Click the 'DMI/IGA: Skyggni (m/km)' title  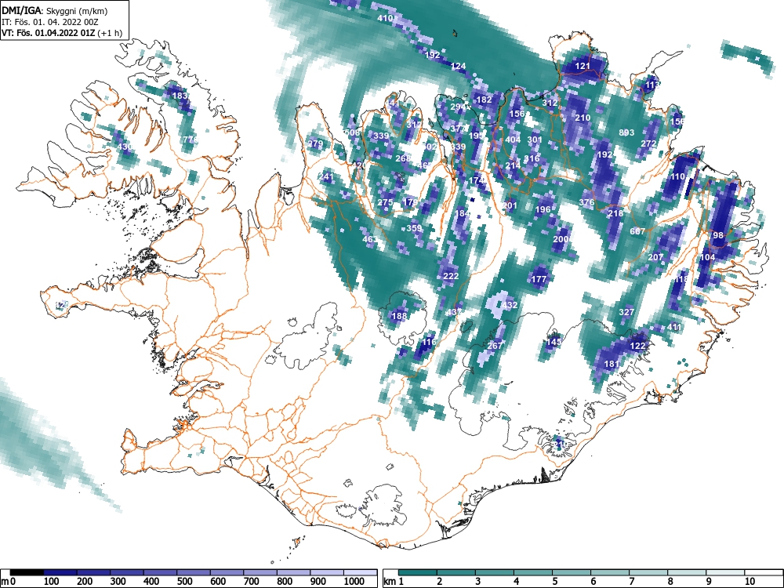click(x=55, y=10)
